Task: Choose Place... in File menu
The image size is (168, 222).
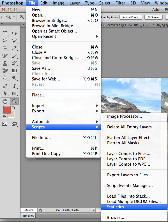Action: click(x=64, y=95)
